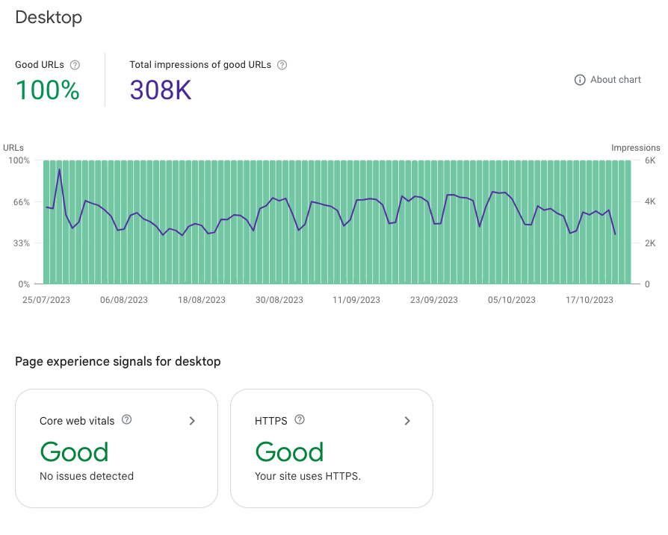668x535 pixels.
Task: Click the help icon beside Good URLs
Action: [75, 65]
